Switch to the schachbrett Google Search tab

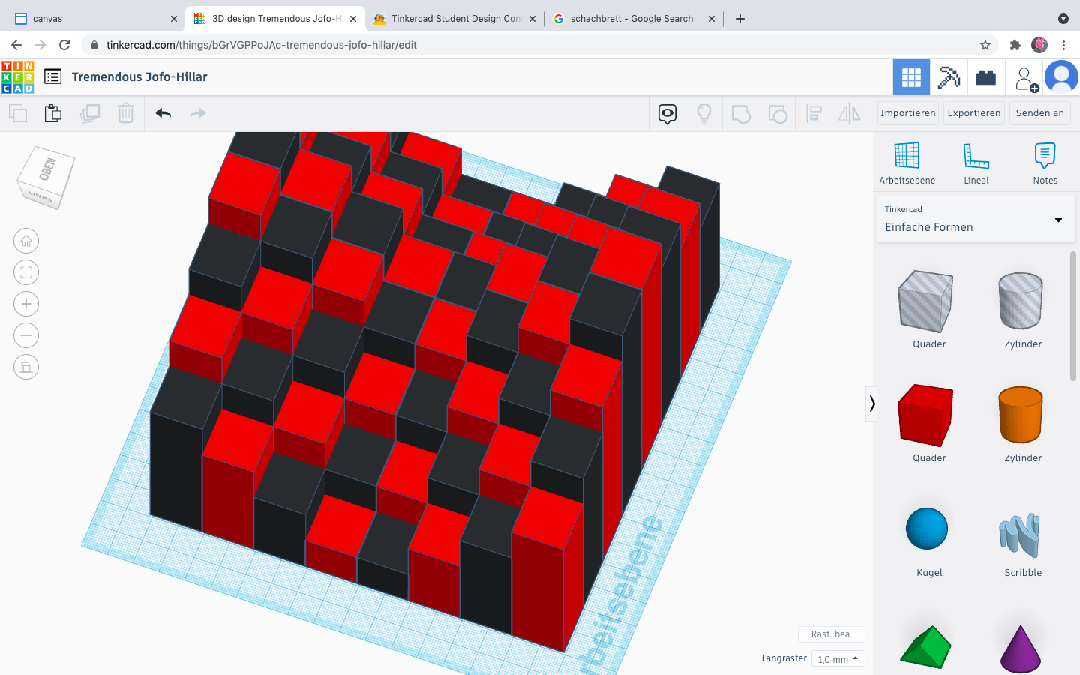point(634,19)
